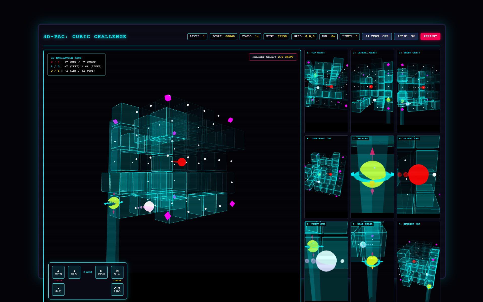Select the 1: TOP ORBIT camera view

[326, 91]
